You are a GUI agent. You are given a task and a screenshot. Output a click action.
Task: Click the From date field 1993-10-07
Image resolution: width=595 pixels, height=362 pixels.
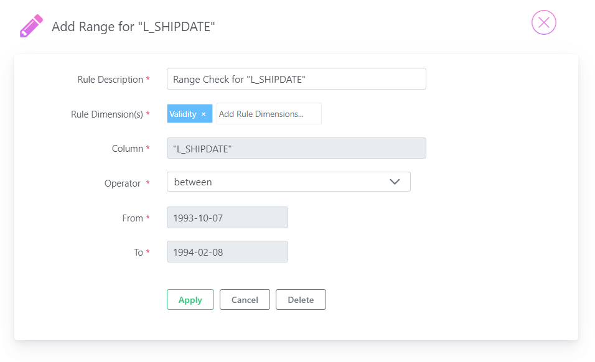227,218
